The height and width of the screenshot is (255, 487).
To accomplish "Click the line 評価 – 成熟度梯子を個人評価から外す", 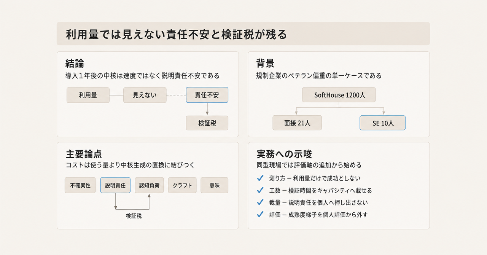I will click(318, 215).
